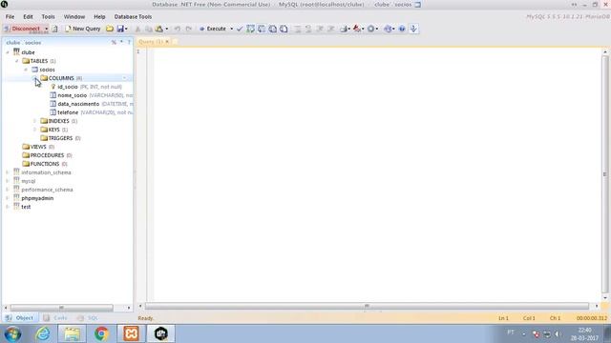Open the File menu
Image resolution: width=611 pixels, height=343 pixels.
pyautogui.click(x=10, y=17)
